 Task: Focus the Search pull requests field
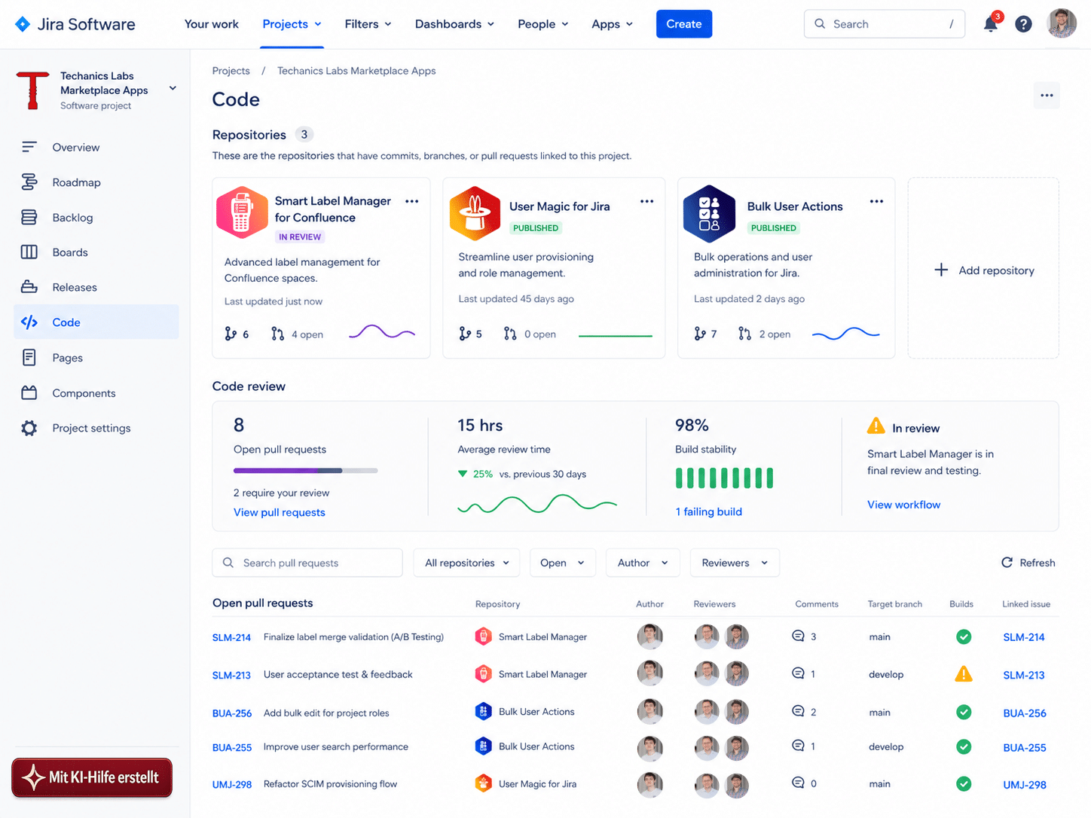coord(307,563)
